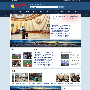Image resolution: width=90 pixels, height=90 pixels.
Task: Open the warehouse shelving photo in photo strip
Action: tap(35, 77)
